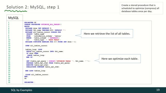The height and width of the screenshot is (93, 166).
Task: Click the "SQL by Examples" footer text
Action: click(22, 90)
